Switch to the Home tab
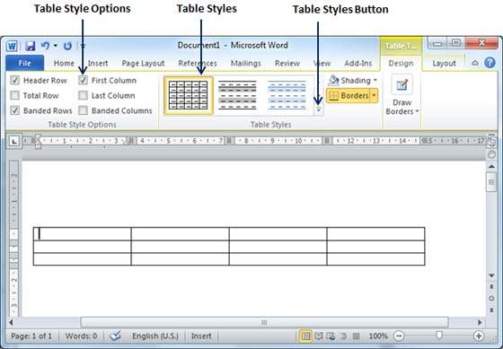 [64, 63]
